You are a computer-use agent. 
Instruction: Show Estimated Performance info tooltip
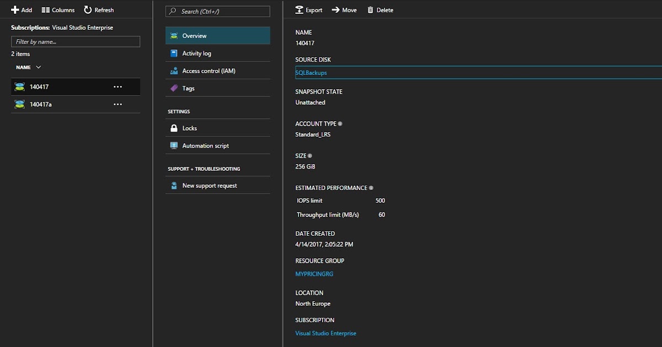tap(372, 187)
